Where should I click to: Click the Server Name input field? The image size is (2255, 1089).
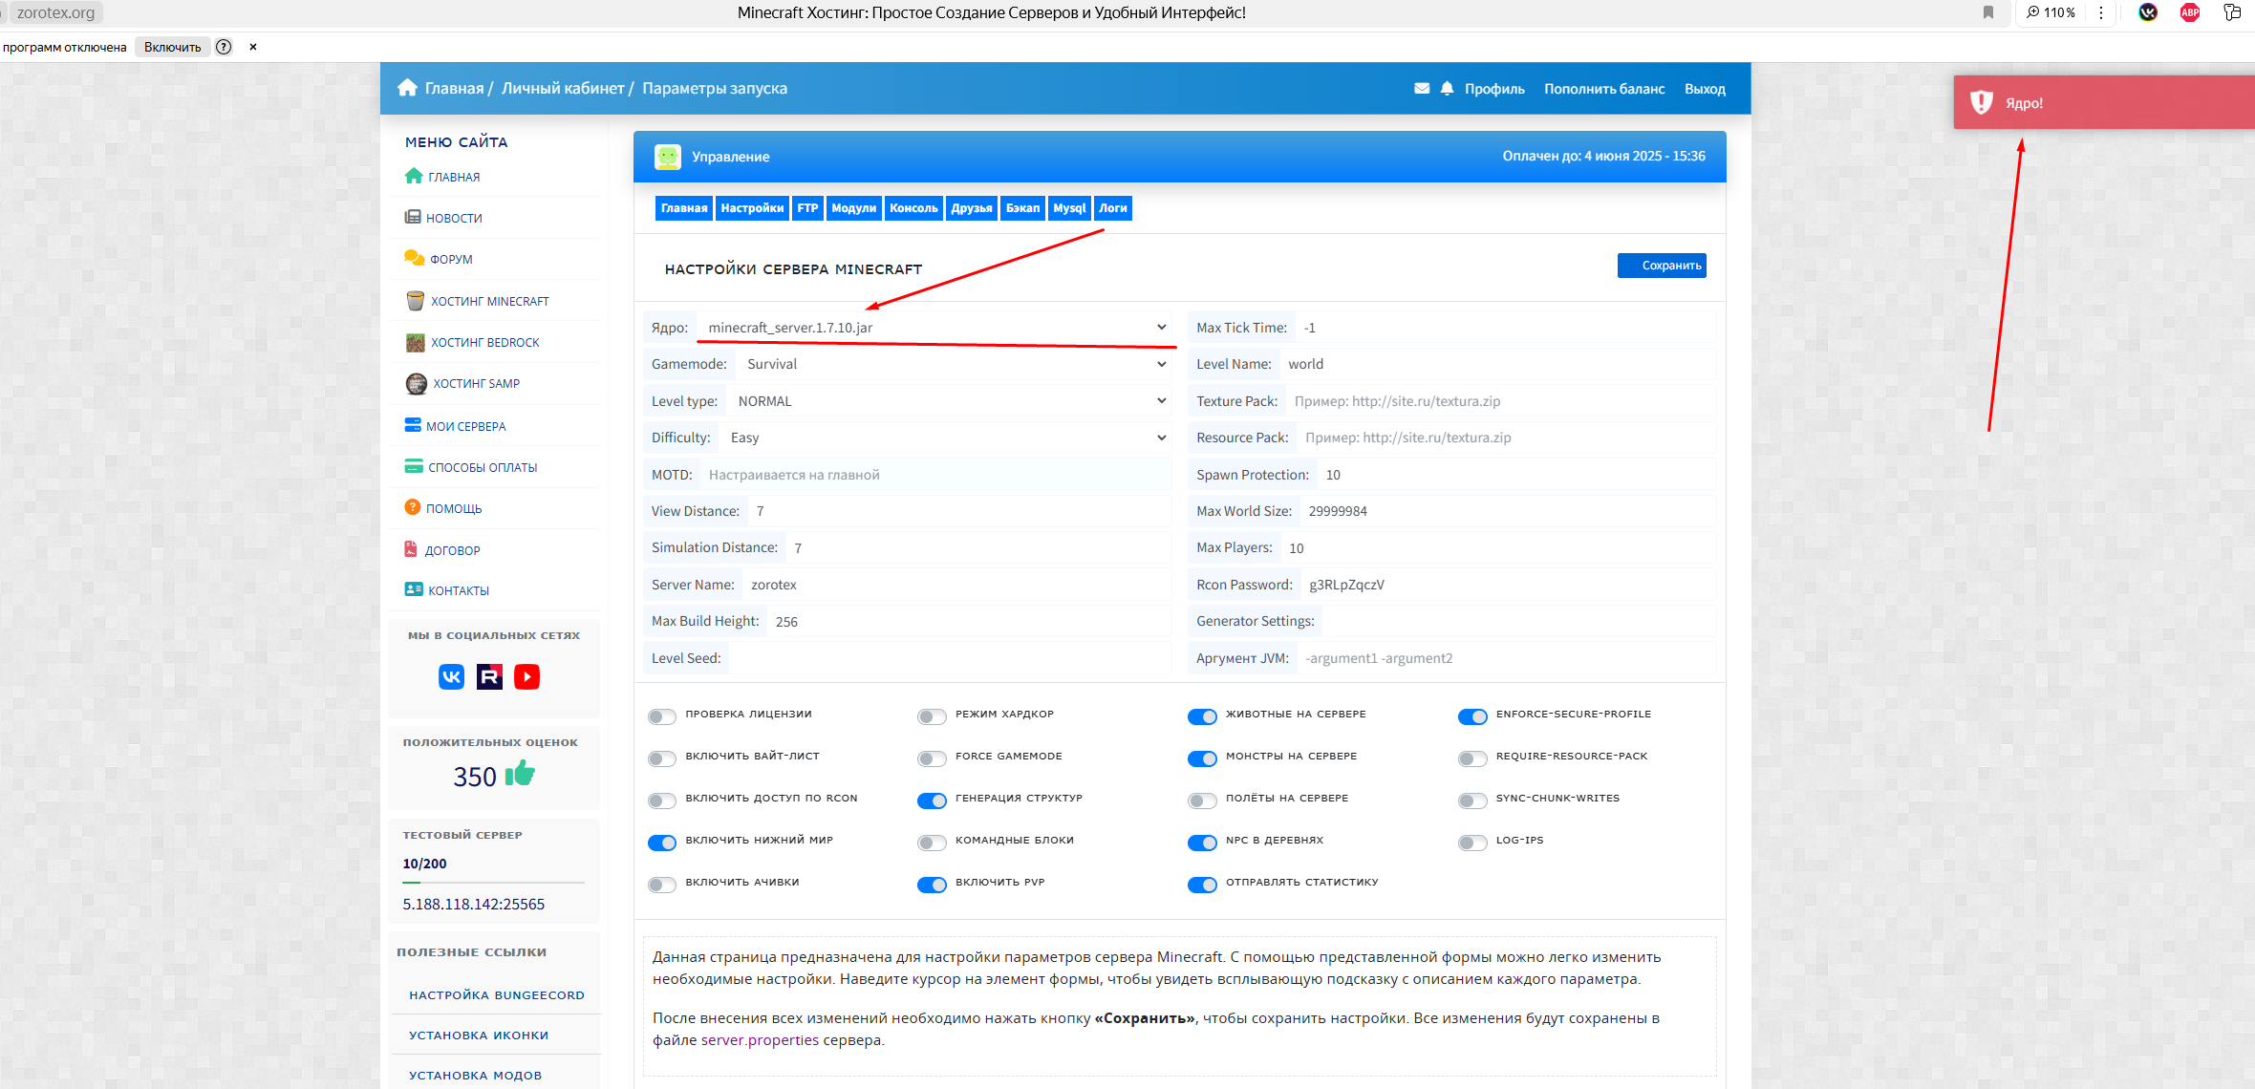point(956,585)
